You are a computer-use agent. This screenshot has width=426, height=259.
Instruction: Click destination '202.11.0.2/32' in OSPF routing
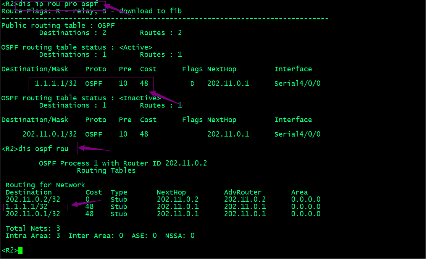tap(33, 199)
